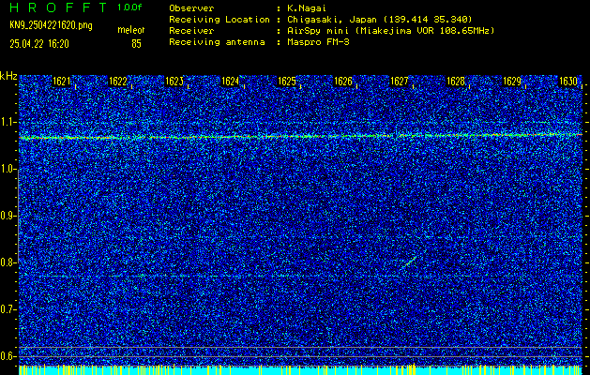Click the Maspro FM-3 antenna text

point(318,42)
